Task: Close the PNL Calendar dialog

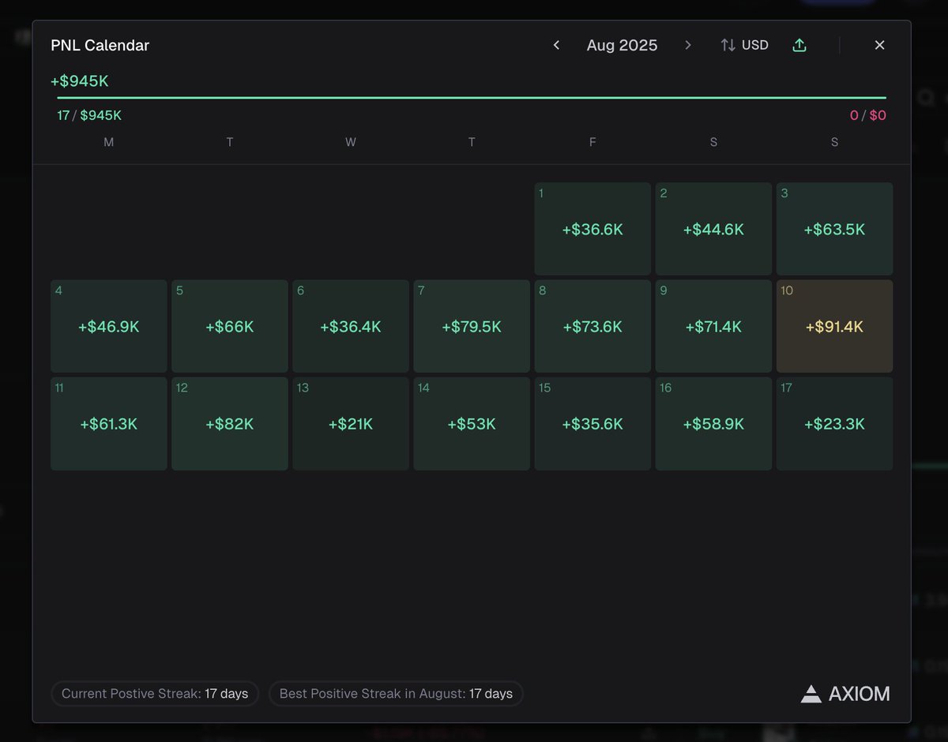Action: pyautogui.click(x=879, y=45)
